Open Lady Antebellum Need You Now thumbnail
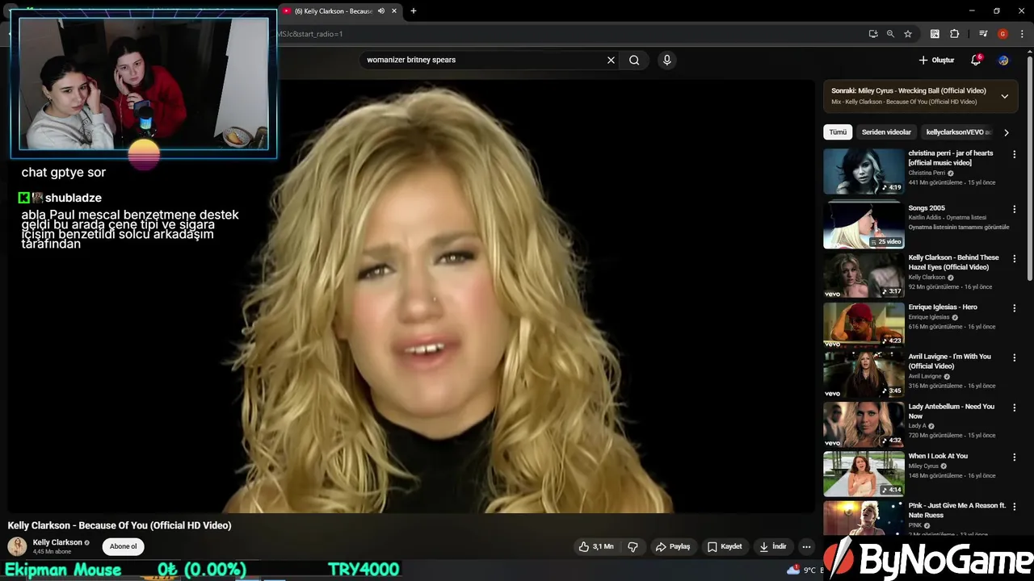Viewport: 1034px width, 581px height. pos(864,424)
